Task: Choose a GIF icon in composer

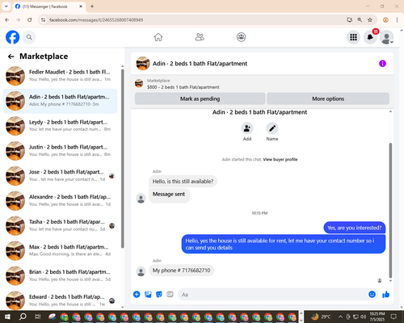Action: point(170,294)
